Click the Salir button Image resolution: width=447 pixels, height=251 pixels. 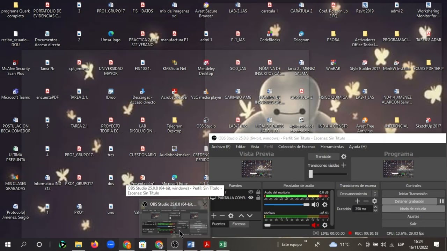click(x=413, y=224)
